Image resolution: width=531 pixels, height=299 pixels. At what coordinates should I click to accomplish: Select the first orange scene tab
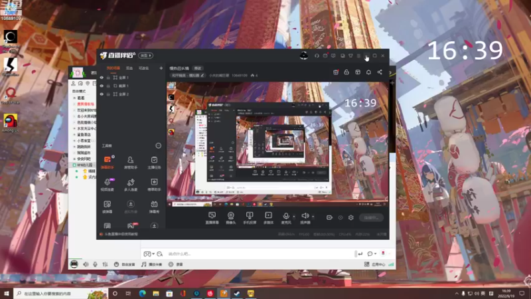tap(113, 68)
